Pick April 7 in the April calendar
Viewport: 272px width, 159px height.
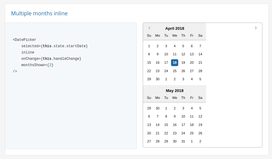tap(200, 46)
